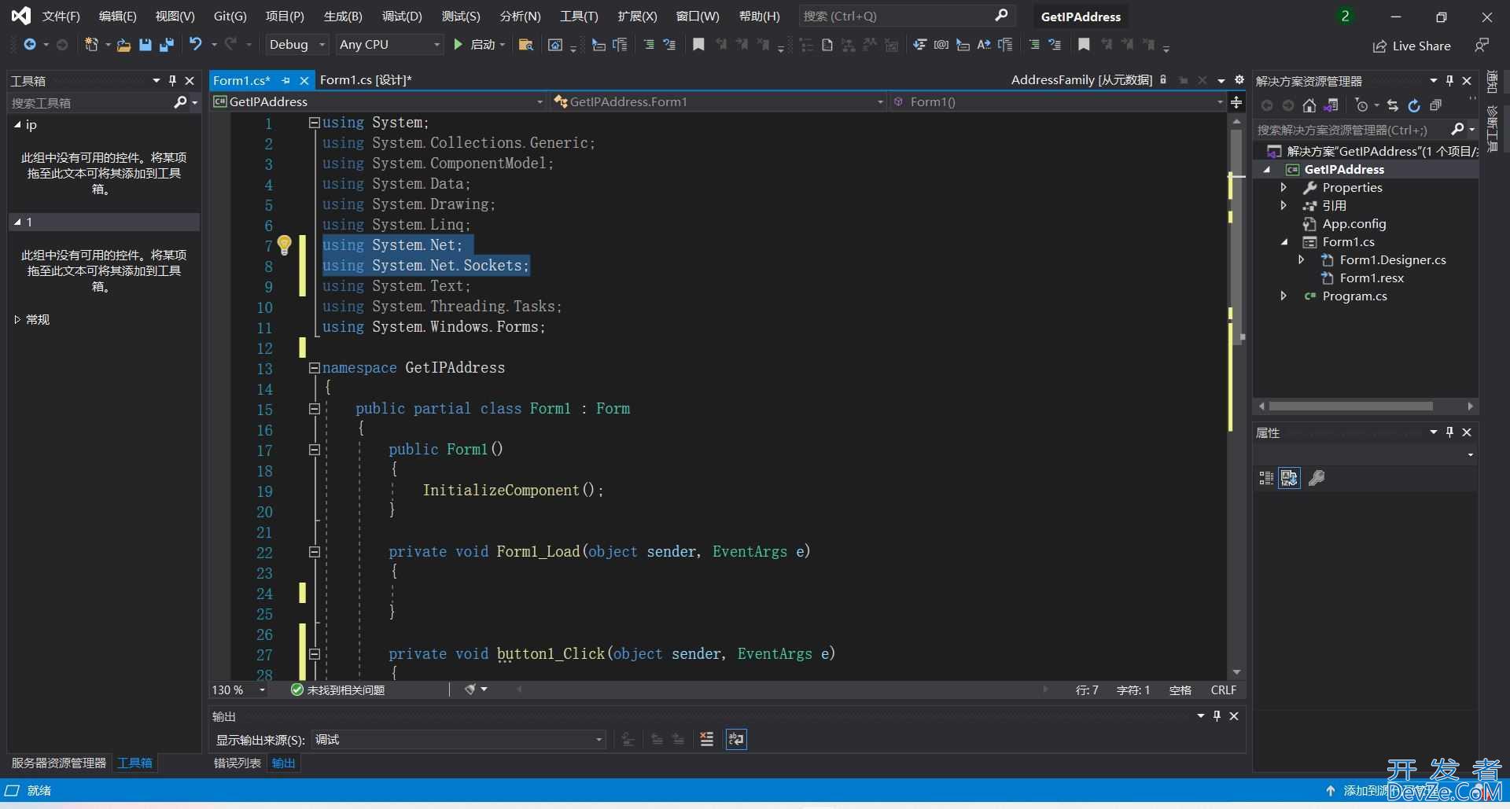Open the Git(G) menu
Viewport: 1510px width, 809px height.
tap(230, 16)
